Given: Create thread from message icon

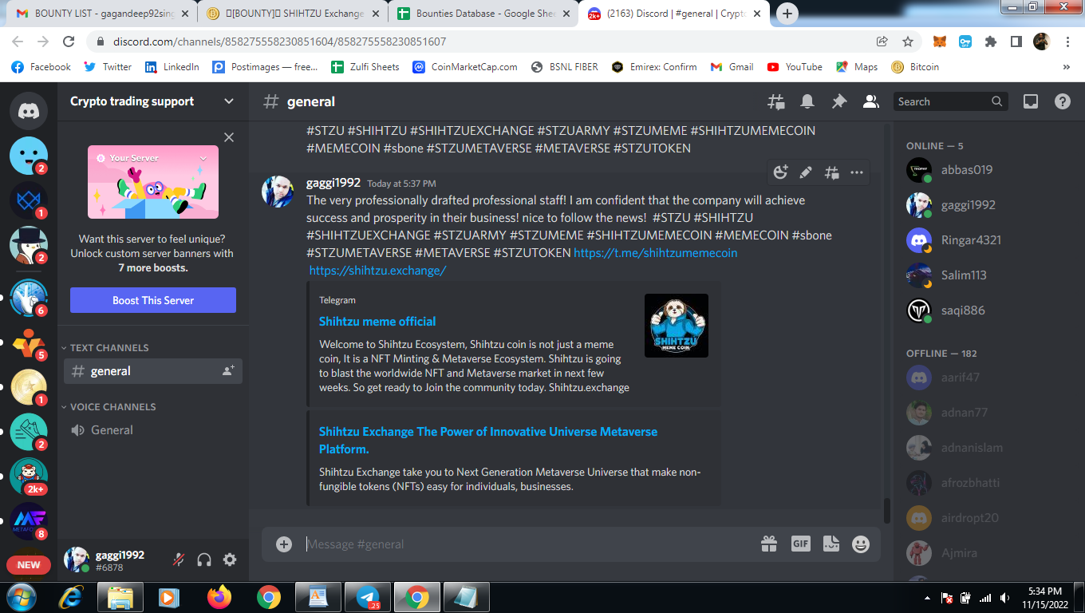Looking at the screenshot, I should click(831, 172).
